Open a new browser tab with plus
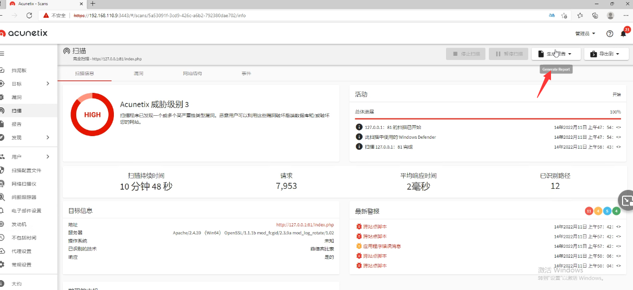 (x=92, y=3)
